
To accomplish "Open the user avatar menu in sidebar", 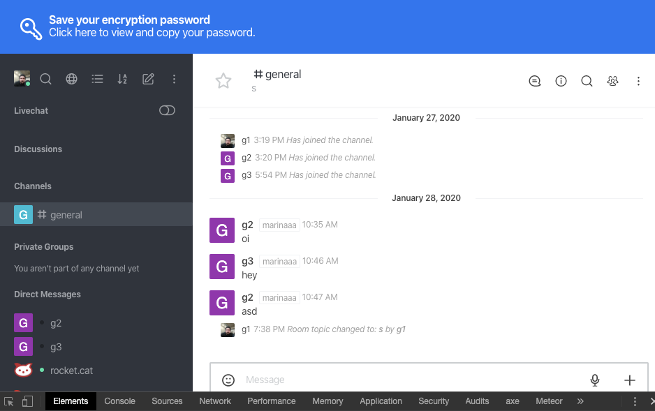I will click(x=22, y=78).
